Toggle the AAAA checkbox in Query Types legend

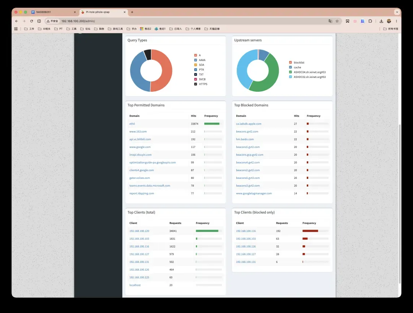point(195,60)
